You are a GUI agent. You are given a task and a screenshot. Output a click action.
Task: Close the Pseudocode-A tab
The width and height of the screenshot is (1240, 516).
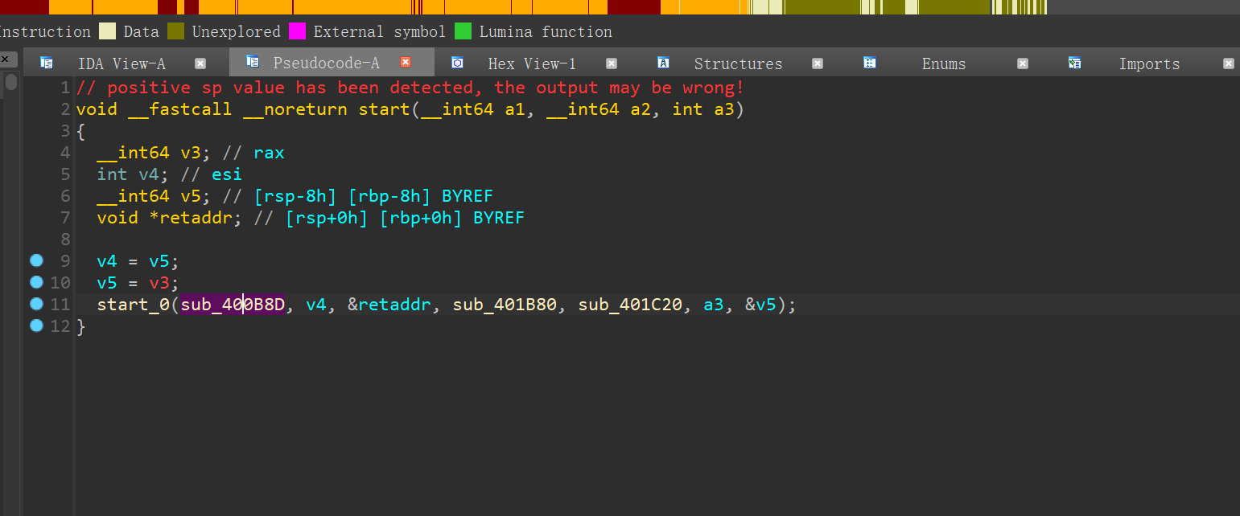click(406, 62)
